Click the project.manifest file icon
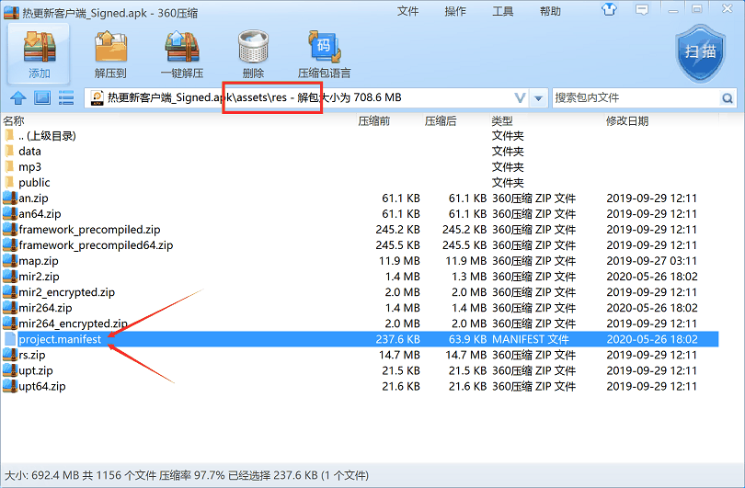This screenshot has height=488, width=745. 10,339
